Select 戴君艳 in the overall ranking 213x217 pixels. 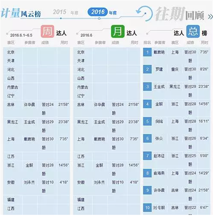159,52
